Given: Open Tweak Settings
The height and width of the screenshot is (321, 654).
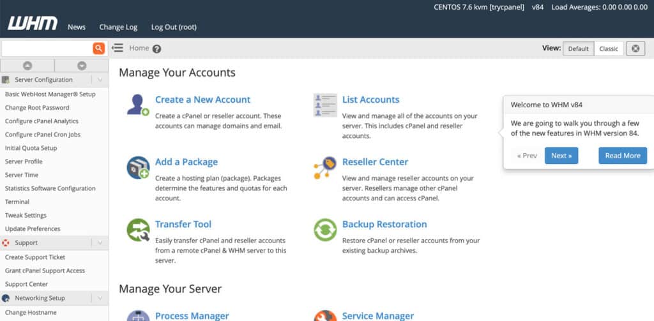Looking at the screenshot, I should tap(26, 215).
